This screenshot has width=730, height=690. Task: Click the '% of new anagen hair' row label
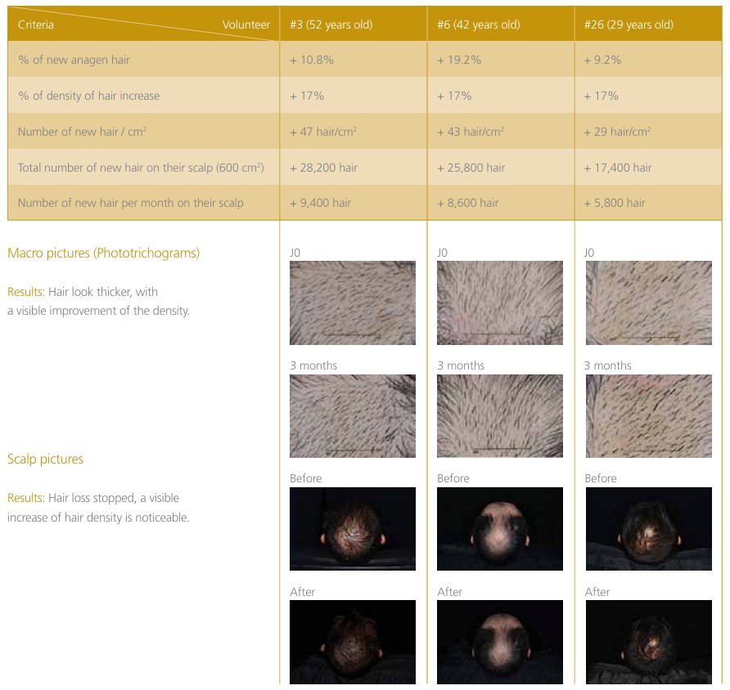click(74, 60)
